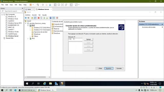Click the DHCP help book icon
The height and width of the screenshot is (92, 164).
click(51, 18)
